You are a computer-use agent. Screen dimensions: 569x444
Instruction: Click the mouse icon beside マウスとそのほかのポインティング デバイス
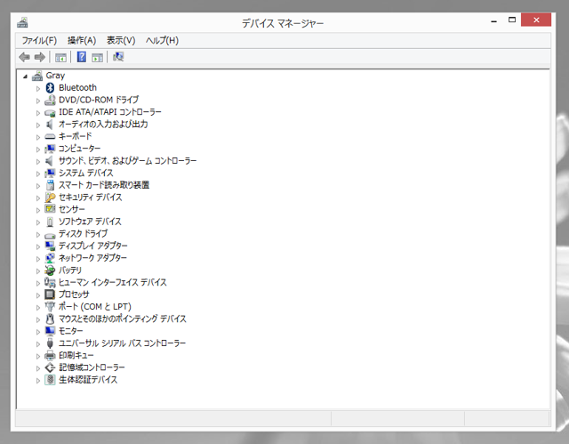(50, 319)
